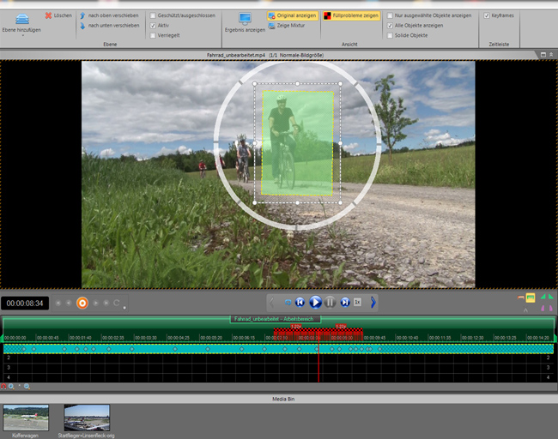
Task: Click the Ergebnis anzeigen monitor icon
Action: [245, 18]
